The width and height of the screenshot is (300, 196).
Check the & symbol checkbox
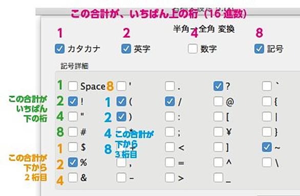(73, 178)
